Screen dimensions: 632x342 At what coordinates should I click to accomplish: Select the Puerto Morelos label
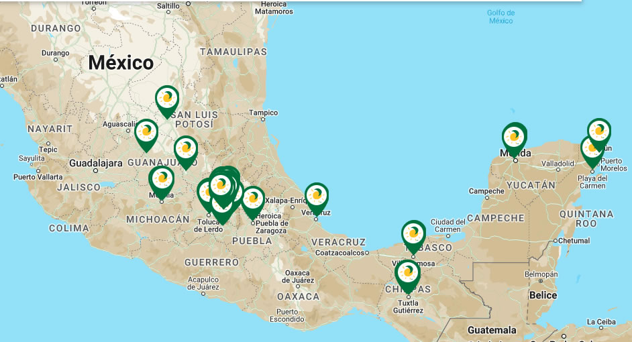[x=614, y=165]
